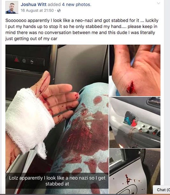
Task: Click the public globe privacy icon
Action: pyautogui.click(x=59, y=11)
